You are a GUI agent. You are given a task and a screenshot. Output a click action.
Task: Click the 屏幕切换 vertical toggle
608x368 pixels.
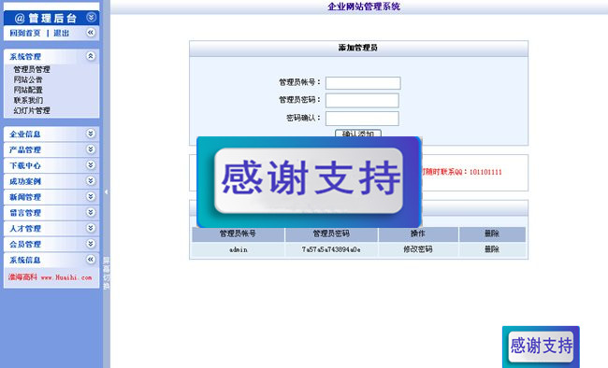pos(107,273)
